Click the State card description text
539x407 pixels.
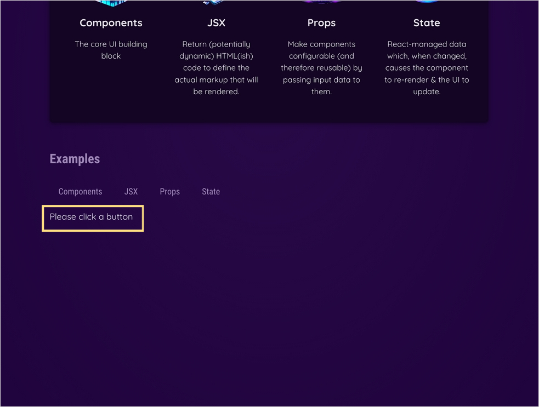[427, 68]
